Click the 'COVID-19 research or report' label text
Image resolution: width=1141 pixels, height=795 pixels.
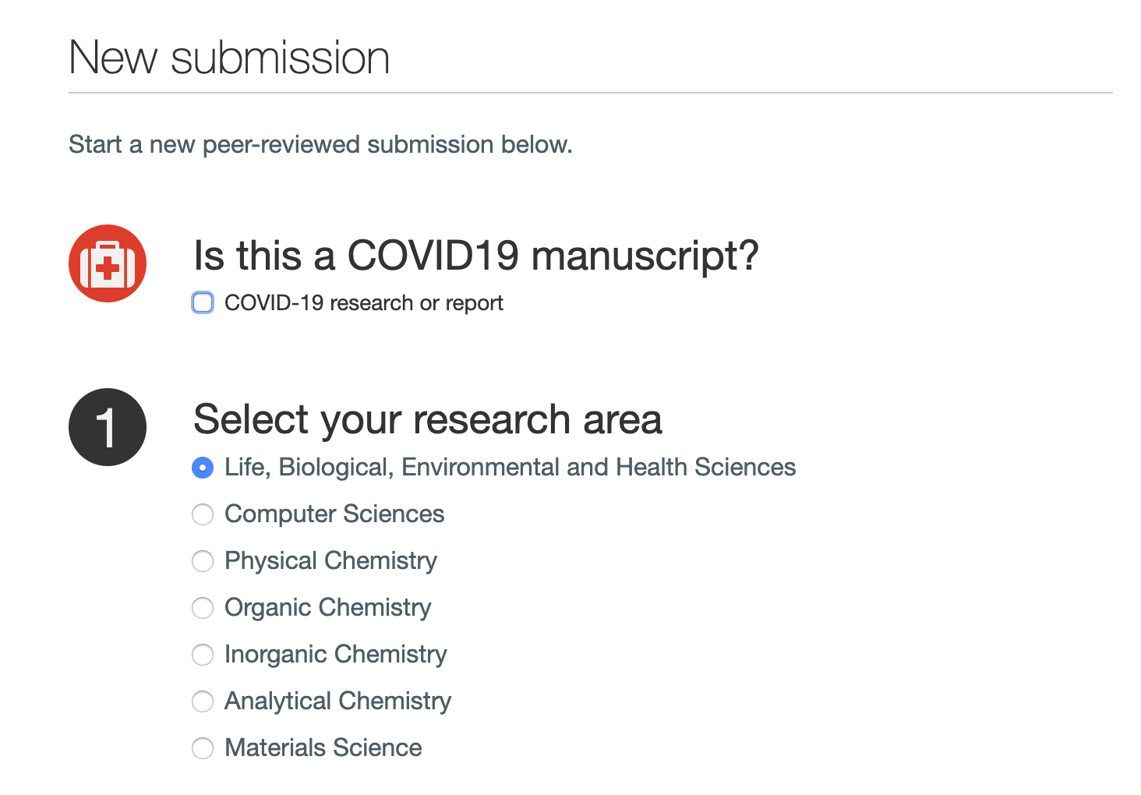pos(364,302)
